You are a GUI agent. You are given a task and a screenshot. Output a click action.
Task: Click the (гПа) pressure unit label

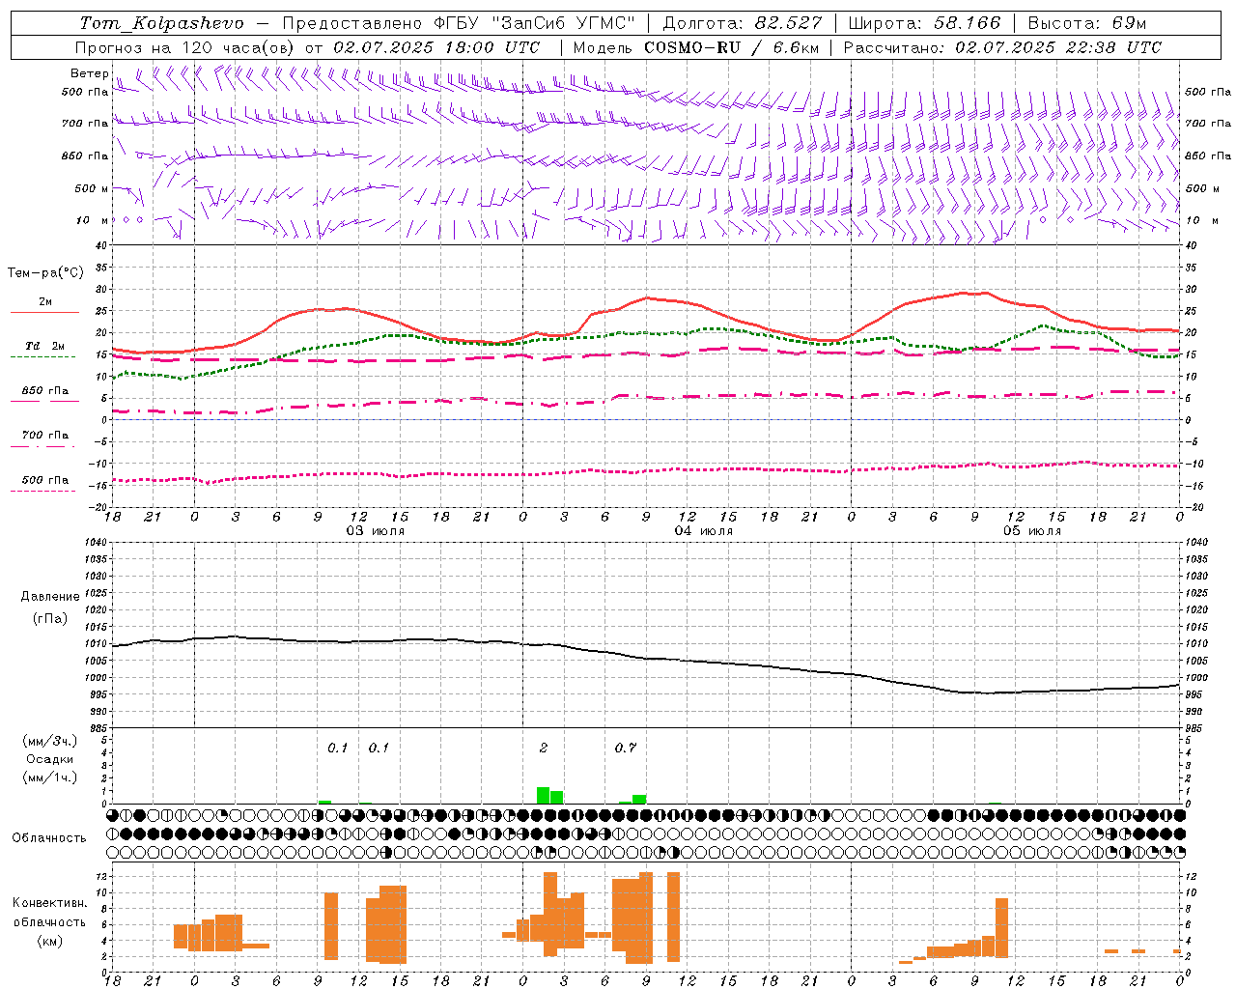pyautogui.click(x=50, y=619)
